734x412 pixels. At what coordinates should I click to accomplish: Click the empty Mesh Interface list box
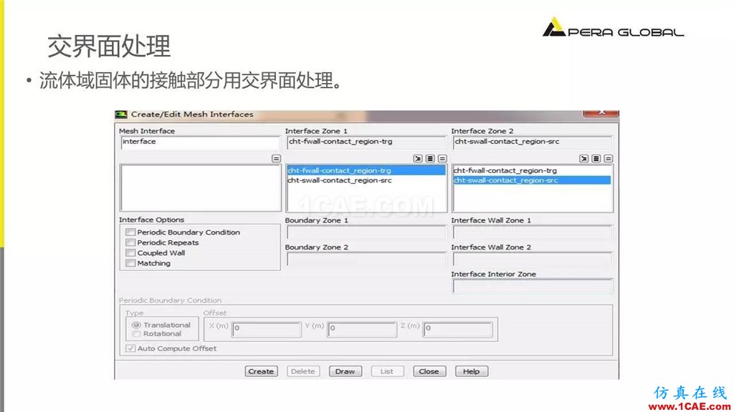click(x=201, y=188)
